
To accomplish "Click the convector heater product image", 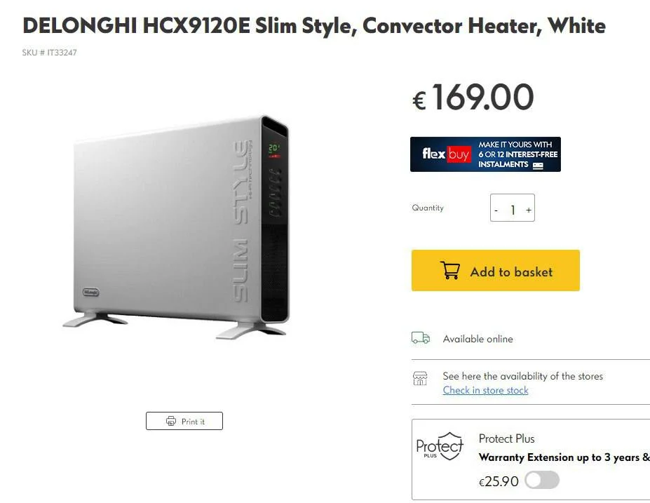I will coord(177,227).
